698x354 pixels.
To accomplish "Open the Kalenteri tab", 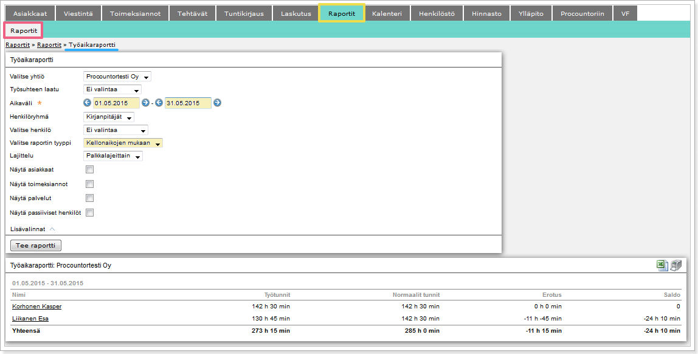I will click(x=387, y=13).
